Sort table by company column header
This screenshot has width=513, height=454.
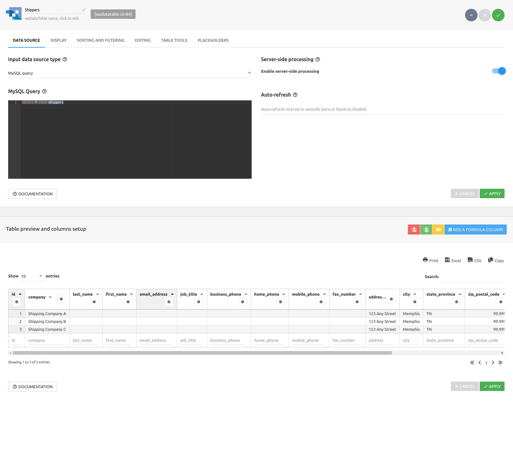[40, 297]
